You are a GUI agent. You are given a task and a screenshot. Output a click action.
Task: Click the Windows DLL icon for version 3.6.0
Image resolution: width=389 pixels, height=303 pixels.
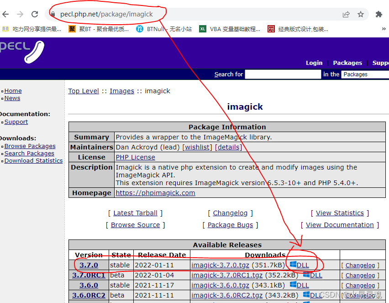click(293, 284)
